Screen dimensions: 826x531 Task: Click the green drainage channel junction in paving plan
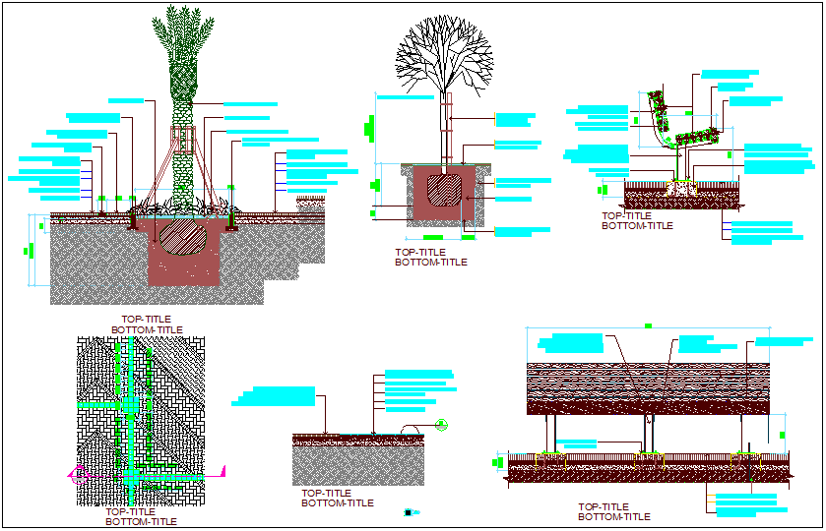click(128, 408)
